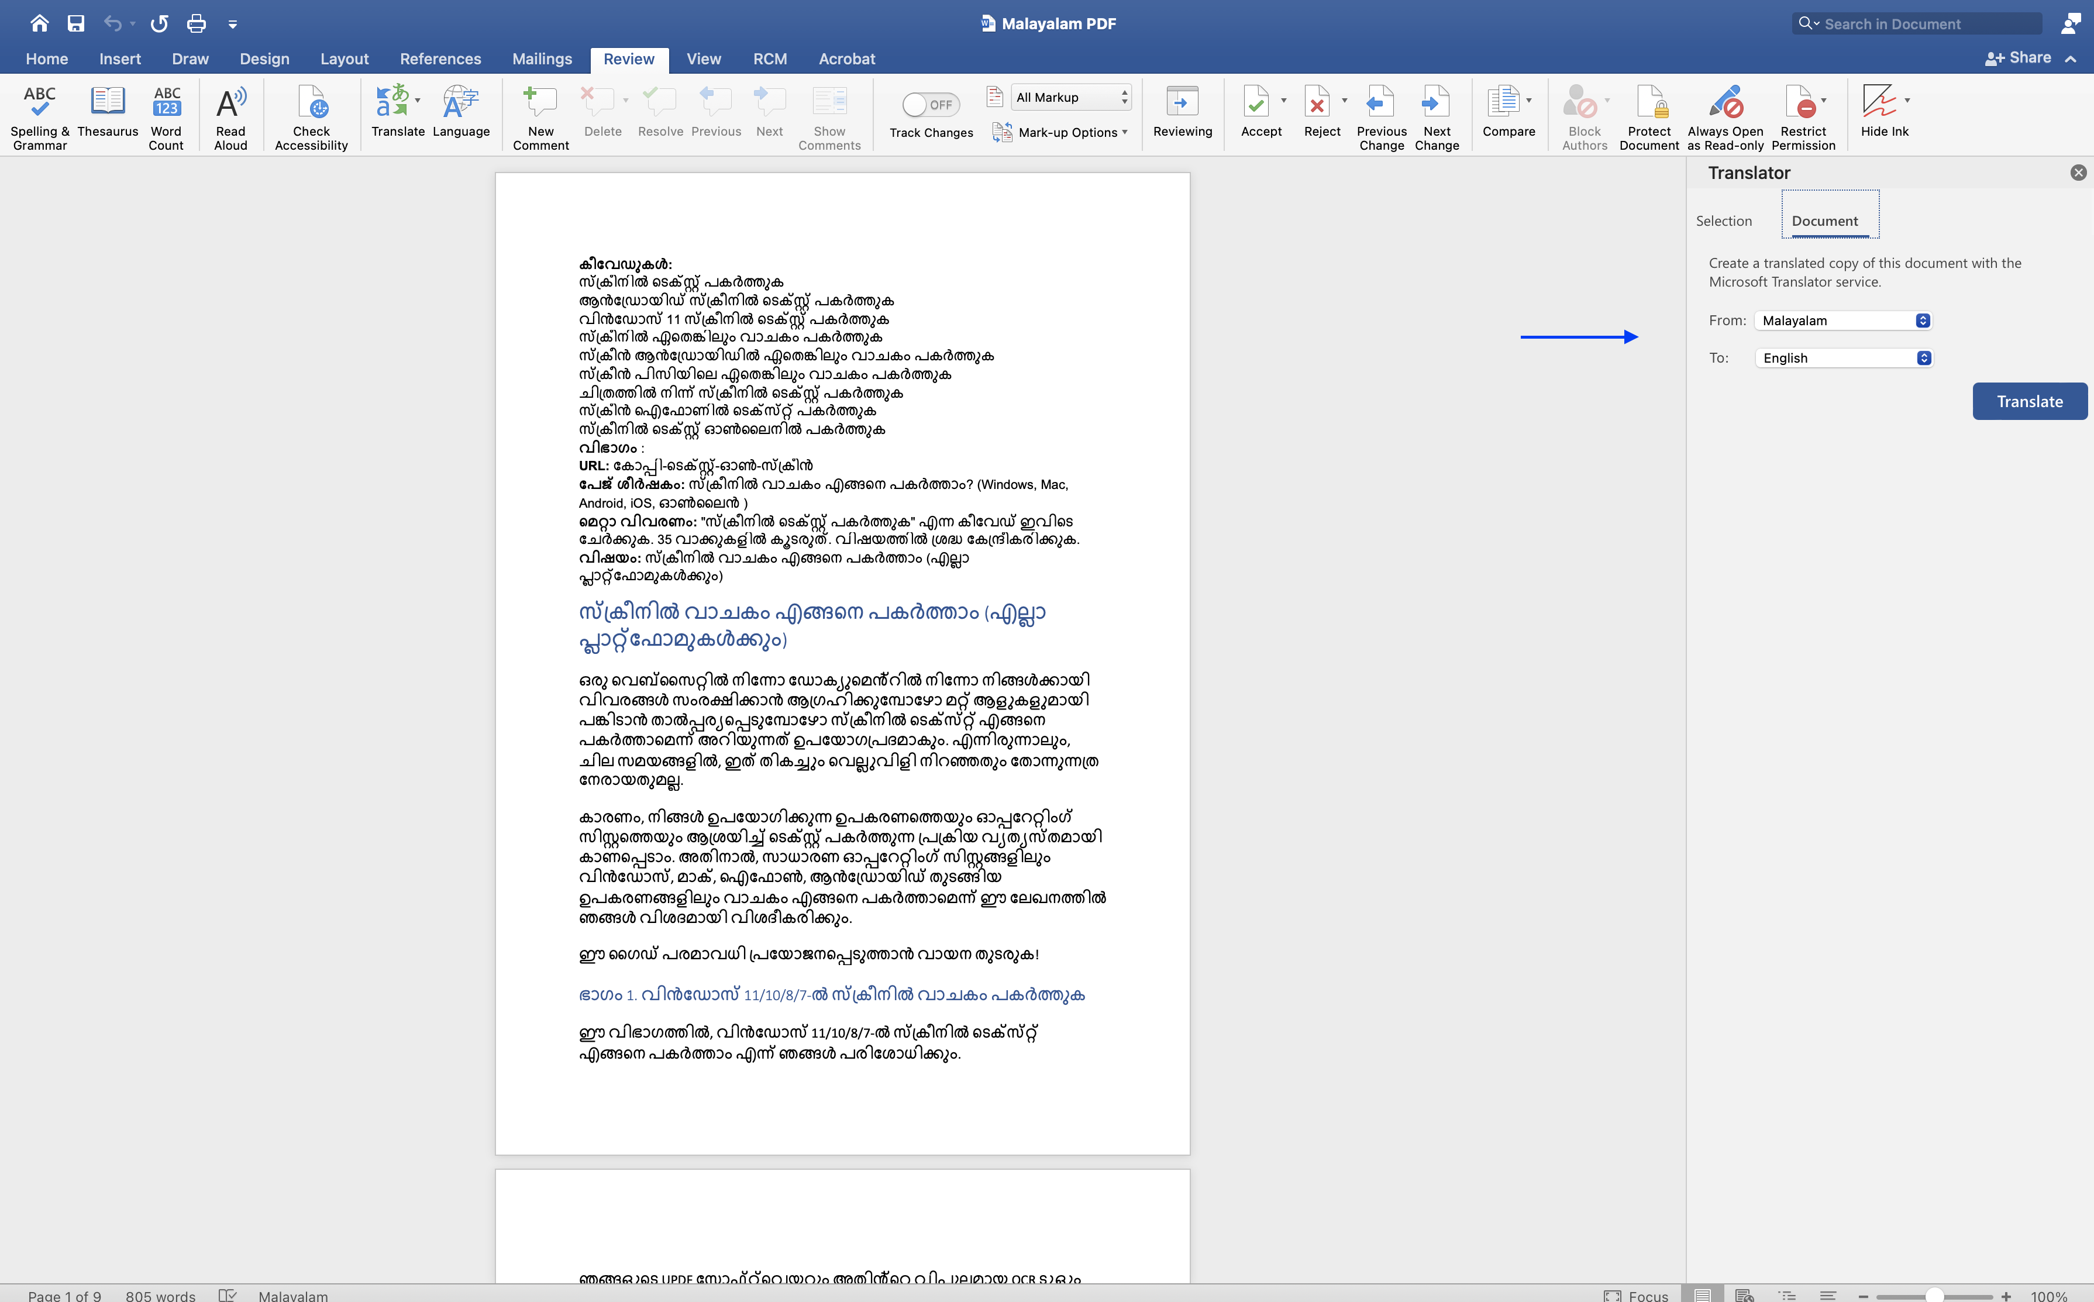The image size is (2094, 1302).
Task: Adjust the zoom slider at bottom right
Action: click(1937, 1295)
